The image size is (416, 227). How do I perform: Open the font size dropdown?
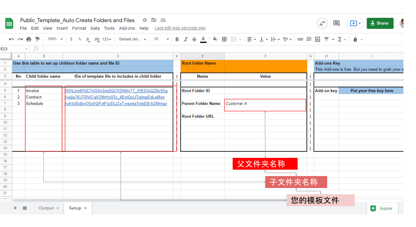161,39
